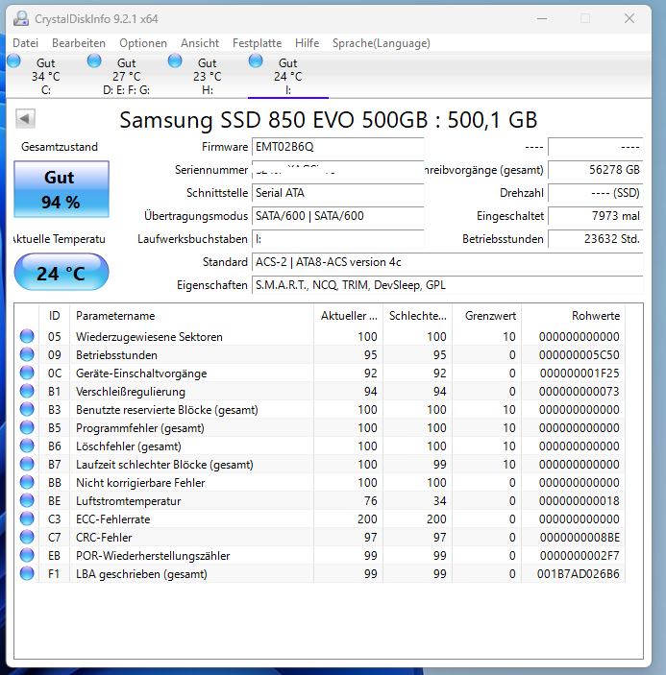Image resolution: width=666 pixels, height=675 pixels.
Task: Click status orb for ECC-Fehlerrate row
Action: 27,518
